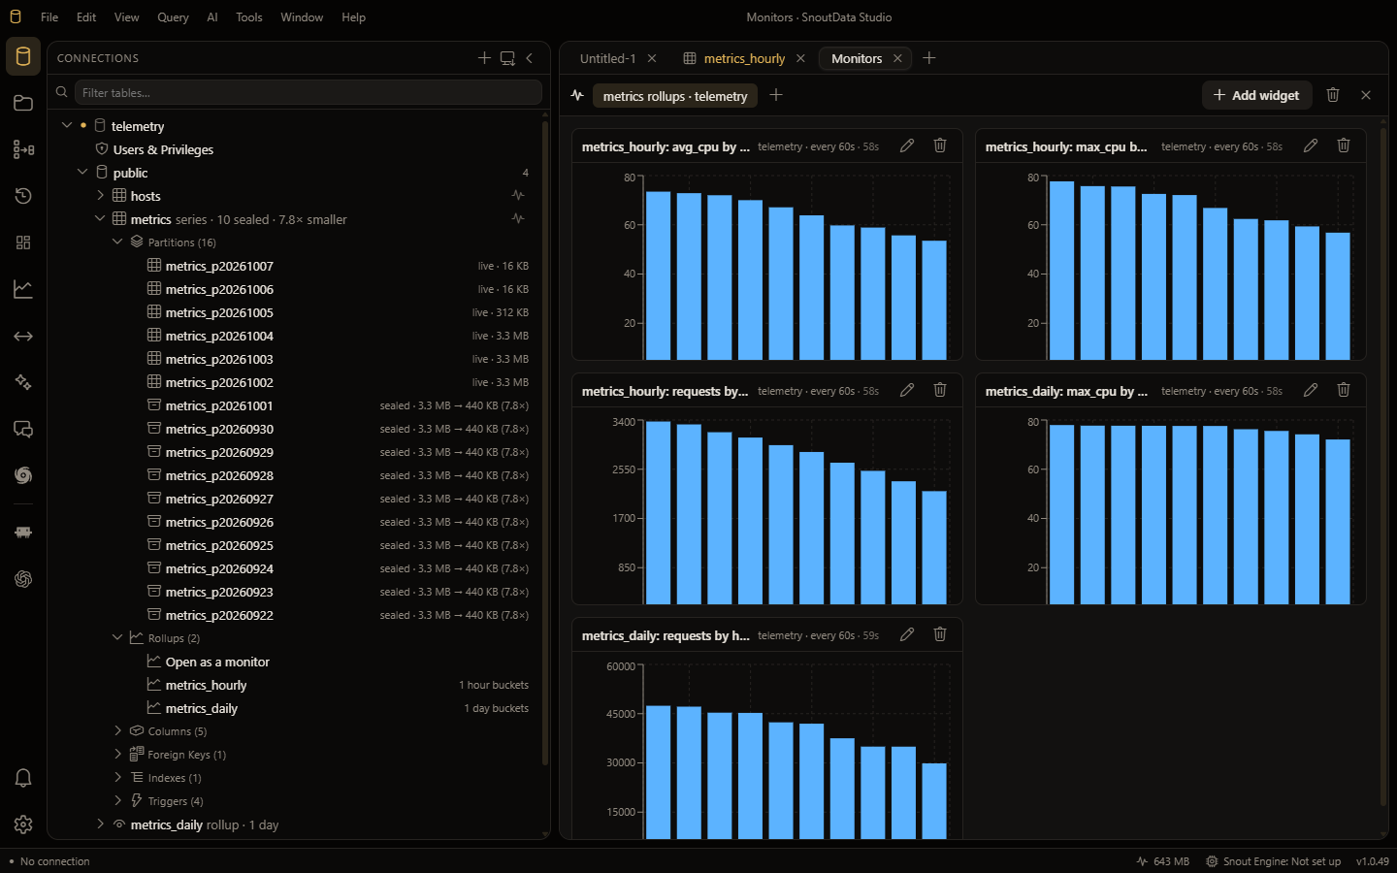The width and height of the screenshot is (1397, 873).
Task: Collapse the Partitions (16) node
Action: point(117,242)
